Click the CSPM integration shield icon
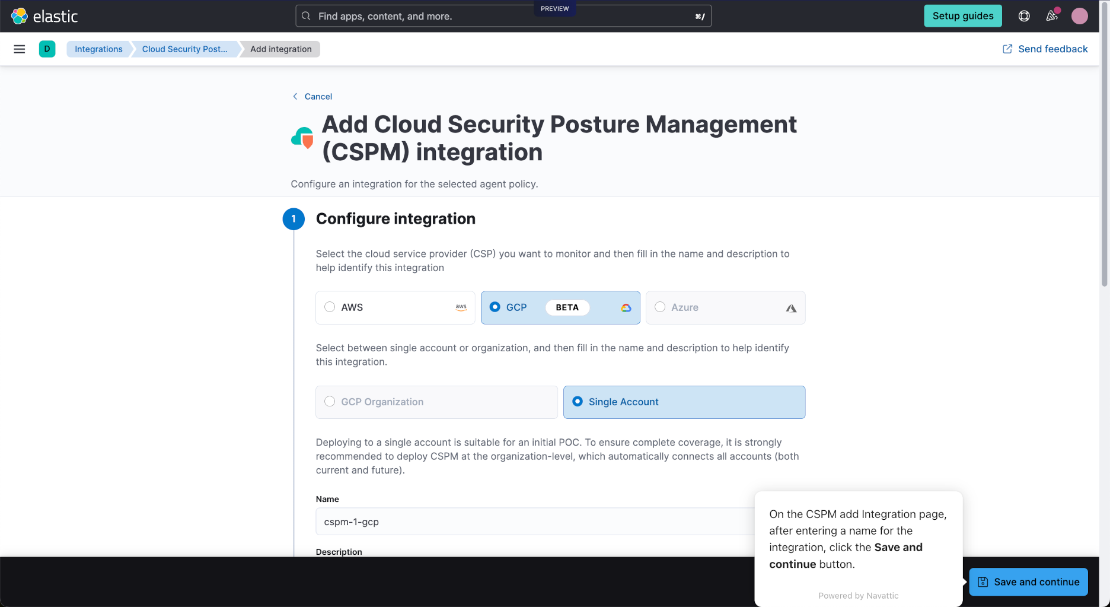 click(x=302, y=138)
